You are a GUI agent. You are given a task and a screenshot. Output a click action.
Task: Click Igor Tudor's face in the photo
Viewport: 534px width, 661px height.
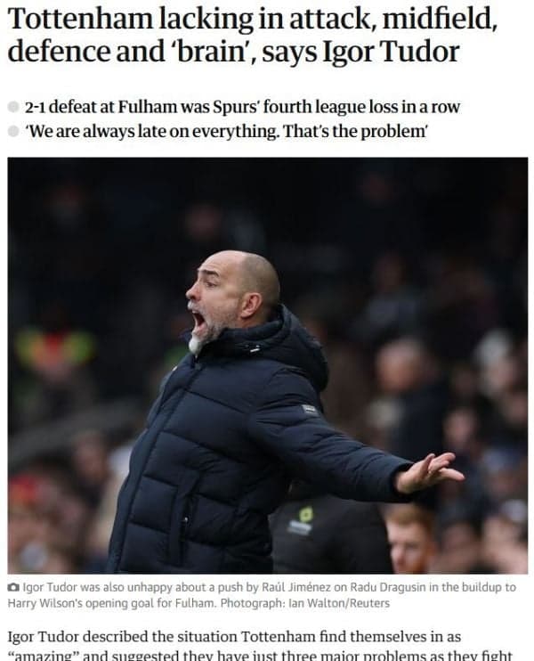[x=214, y=304]
